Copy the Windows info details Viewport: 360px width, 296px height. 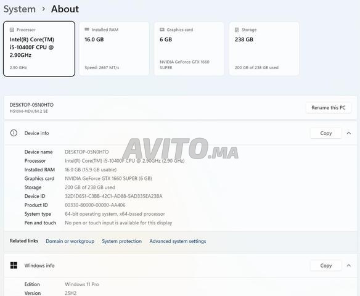tap(326, 265)
